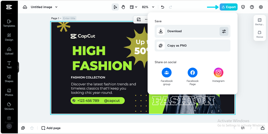Select the outlined FASHION text on canvas
The height and width of the screenshot is (134, 268).
point(183,100)
